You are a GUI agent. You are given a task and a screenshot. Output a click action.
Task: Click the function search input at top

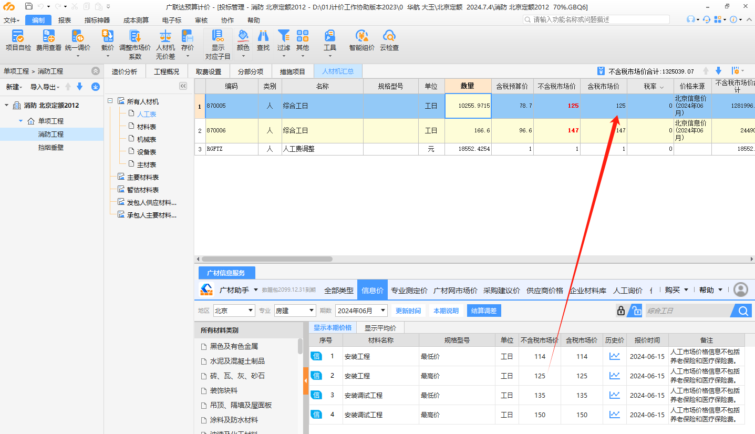click(596, 19)
